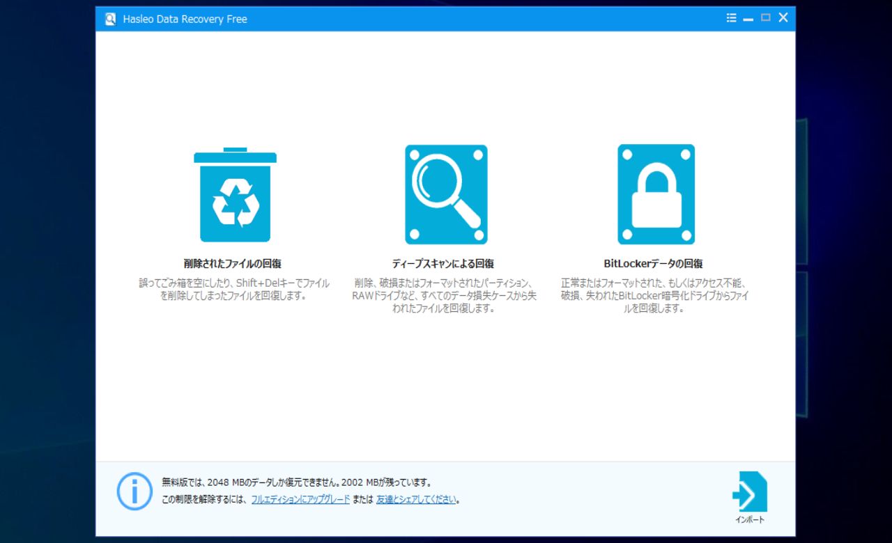
Task: Open the title bar menu list icon
Action: click(x=731, y=18)
